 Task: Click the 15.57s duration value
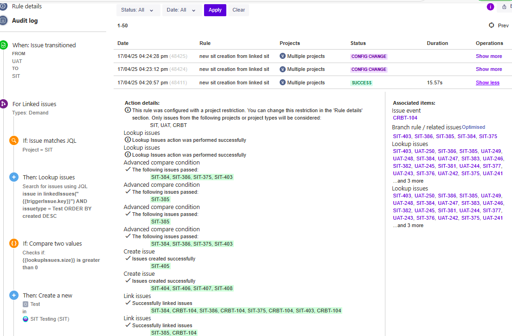pyautogui.click(x=435, y=82)
